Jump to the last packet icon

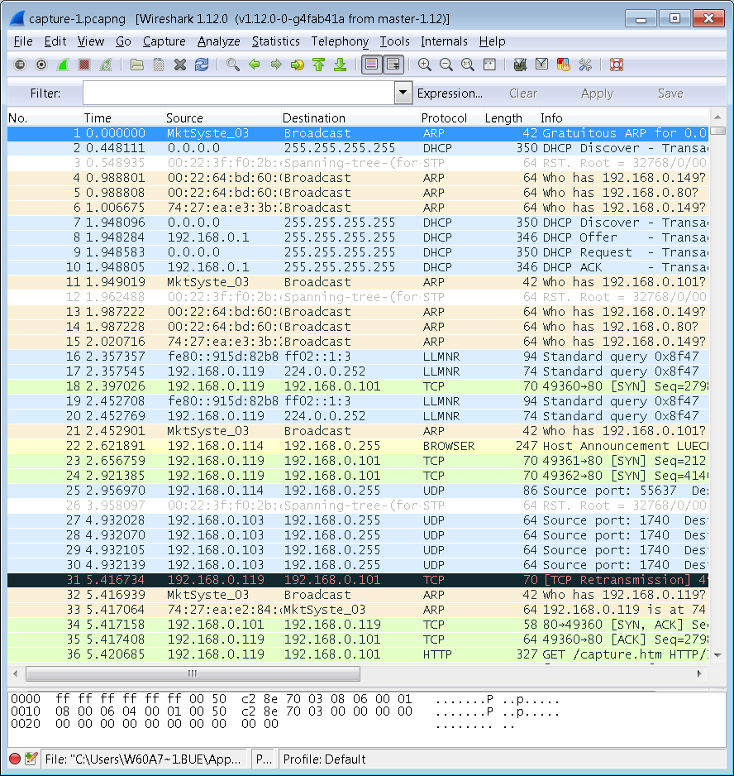(341, 65)
